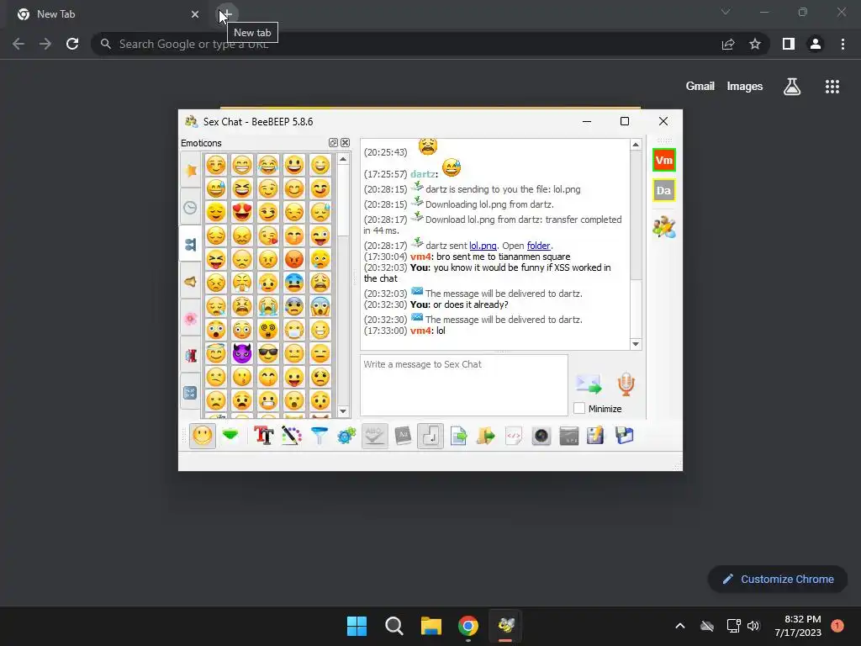
Task: Click the send folder icon with green arrow
Action: pos(486,436)
